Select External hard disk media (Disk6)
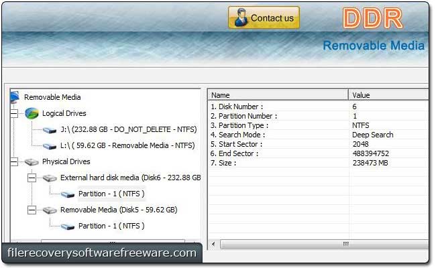The image size is (436, 268). pyautogui.click(x=130, y=178)
